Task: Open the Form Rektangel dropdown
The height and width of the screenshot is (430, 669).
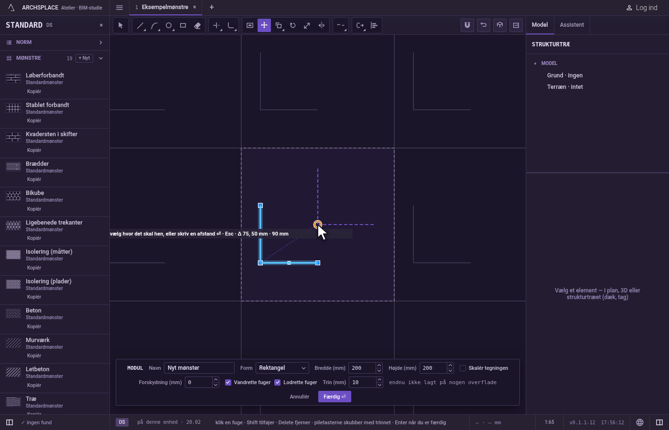Action: point(282,368)
